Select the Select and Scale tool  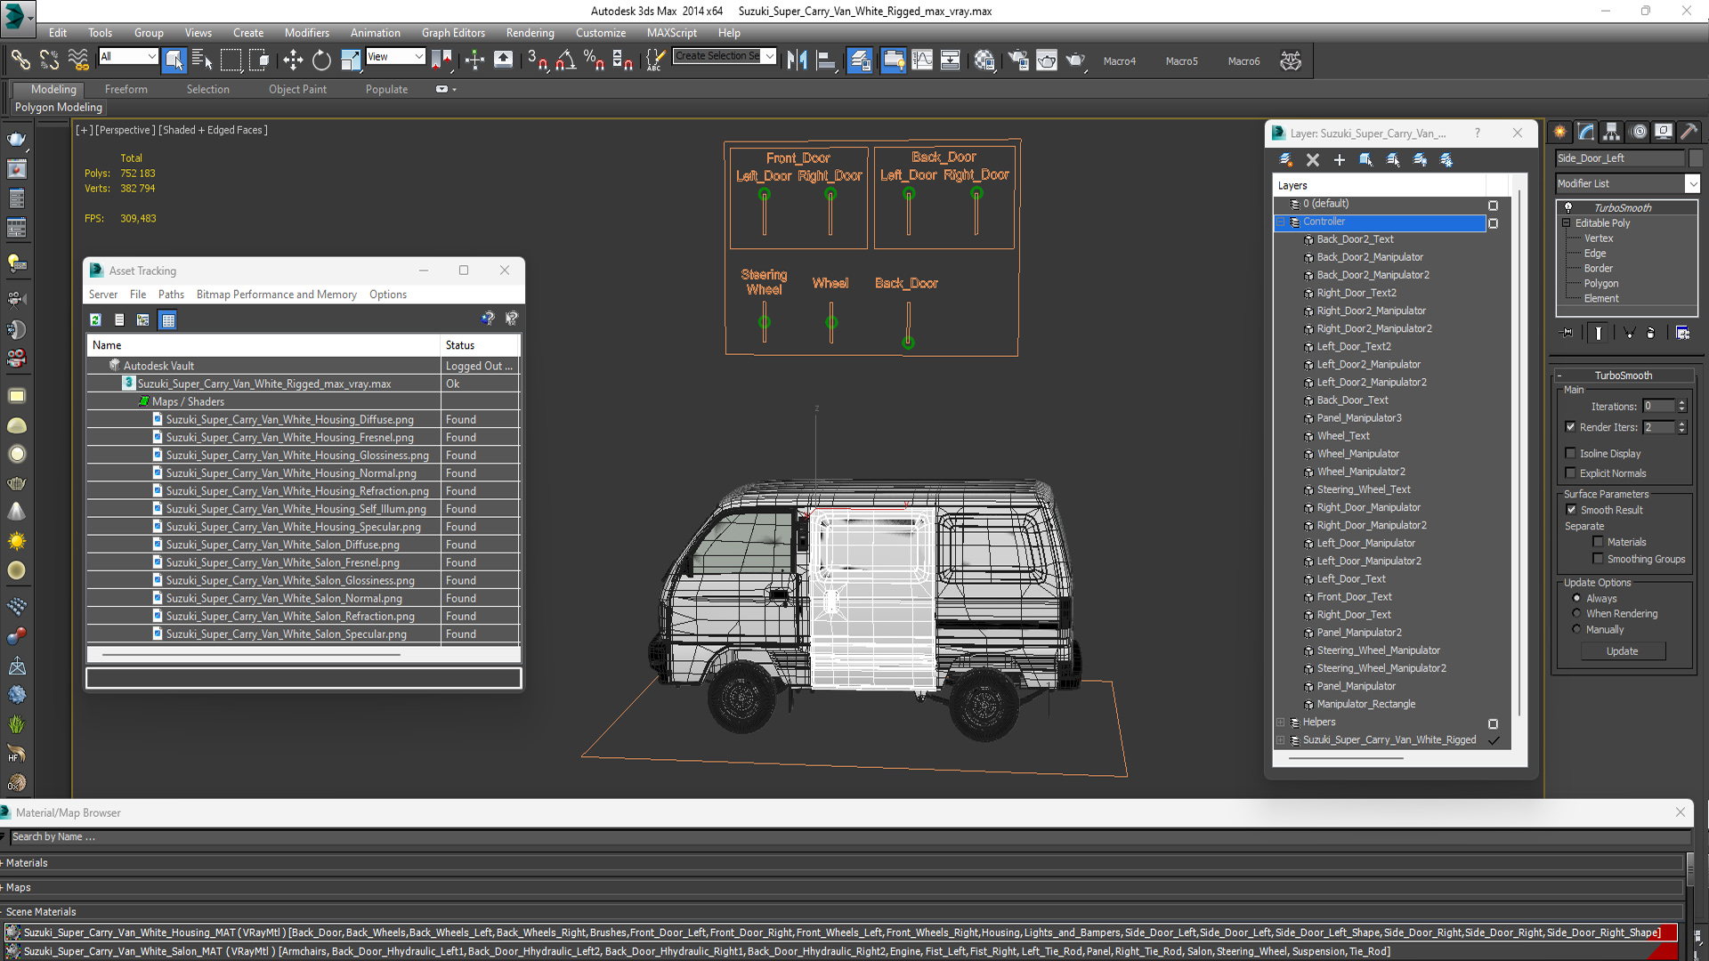(x=351, y=61)
